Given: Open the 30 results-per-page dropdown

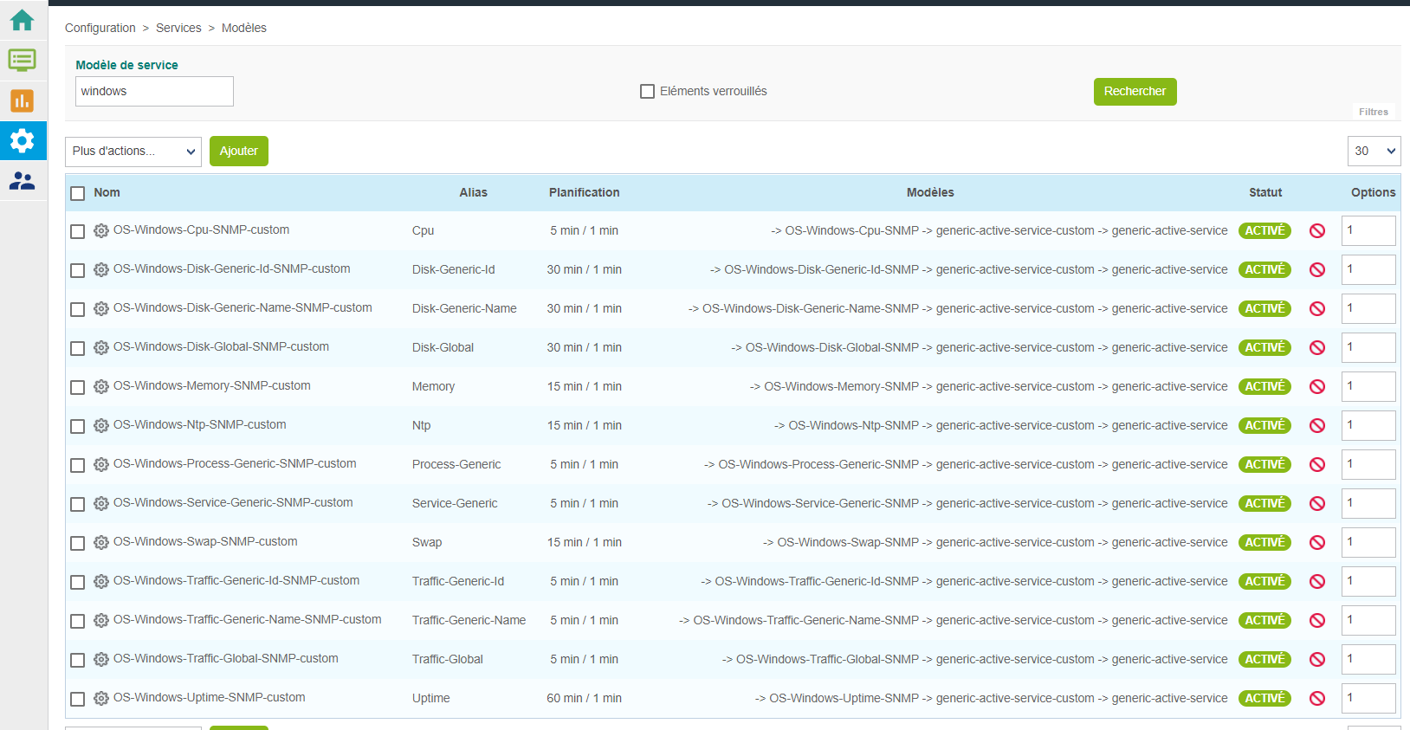Looking at the screenshot, I should tap(1374, 151).
